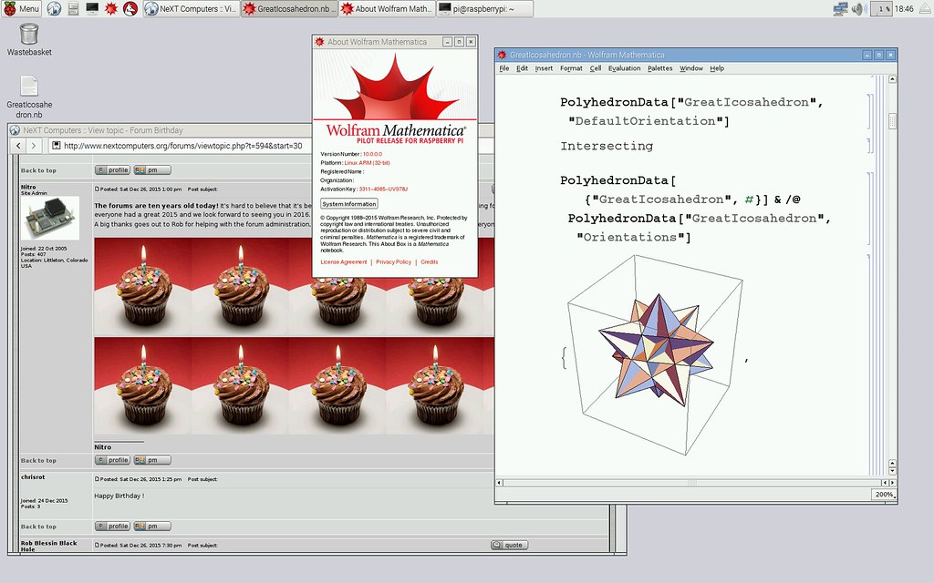Open the Privacy Policy link
The image size is (934, 583).
393,262
